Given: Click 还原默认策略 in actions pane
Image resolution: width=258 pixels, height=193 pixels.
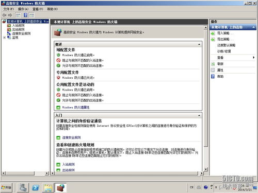Looking at the screenshot, I should tap(226, 45).
